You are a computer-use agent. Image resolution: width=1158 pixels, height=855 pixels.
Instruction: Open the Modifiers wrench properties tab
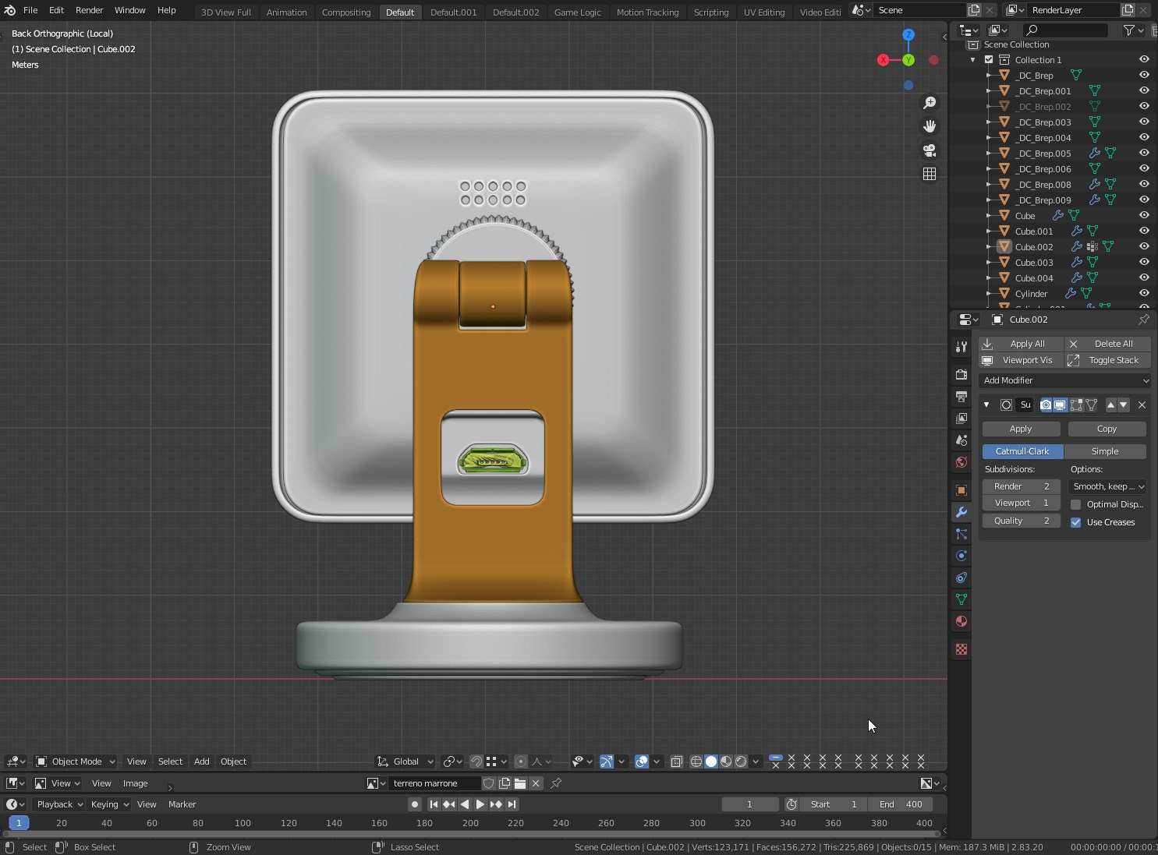click(961, 512)
